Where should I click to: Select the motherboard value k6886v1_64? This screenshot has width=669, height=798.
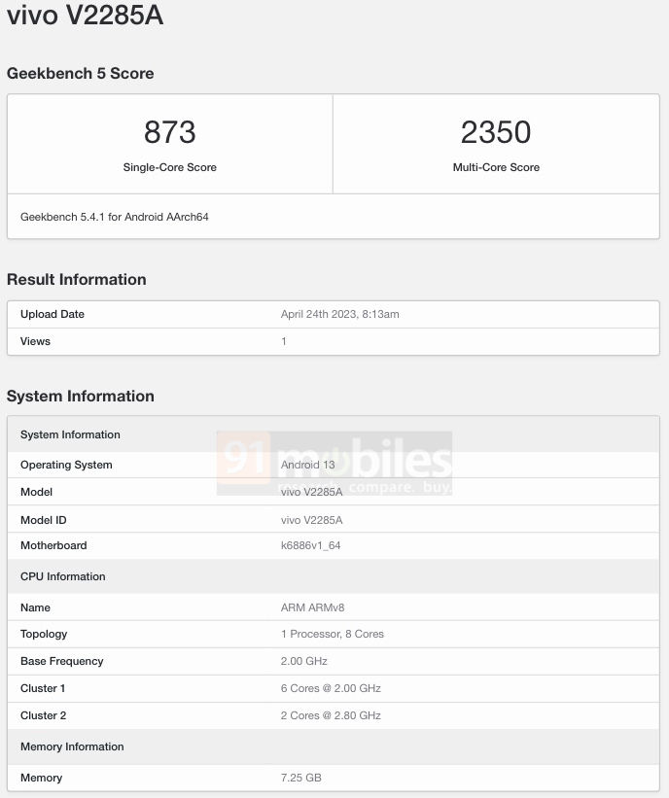coord(310,545)
